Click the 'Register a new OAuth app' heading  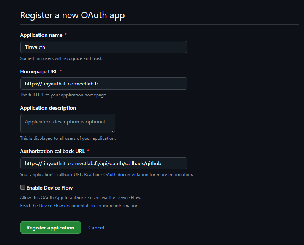click(72, 15)
